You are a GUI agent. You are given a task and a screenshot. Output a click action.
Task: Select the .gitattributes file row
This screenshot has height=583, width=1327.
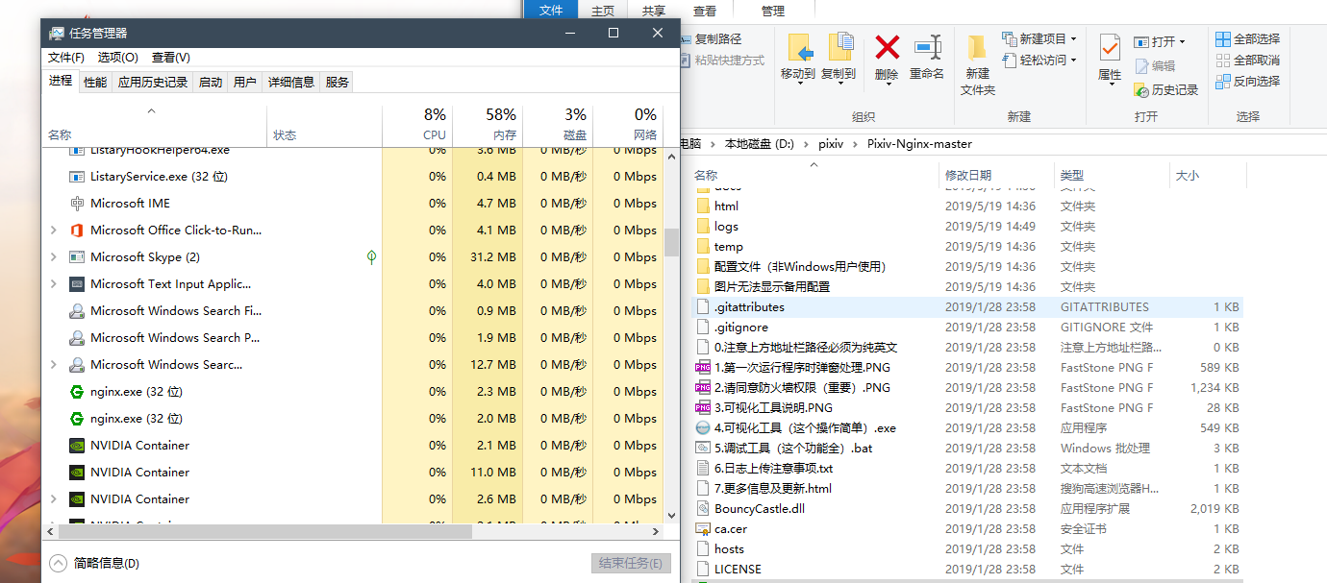967,307
